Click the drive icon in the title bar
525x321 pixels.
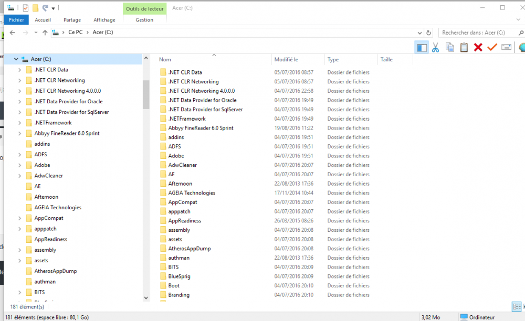(10, 7)
